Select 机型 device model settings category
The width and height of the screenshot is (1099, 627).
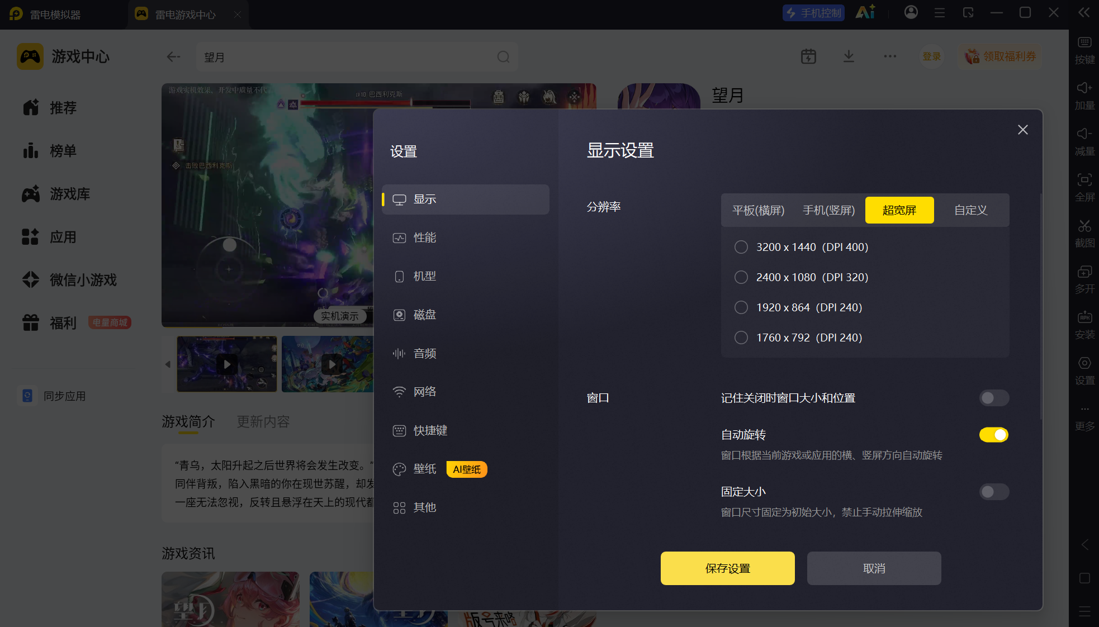466,277
